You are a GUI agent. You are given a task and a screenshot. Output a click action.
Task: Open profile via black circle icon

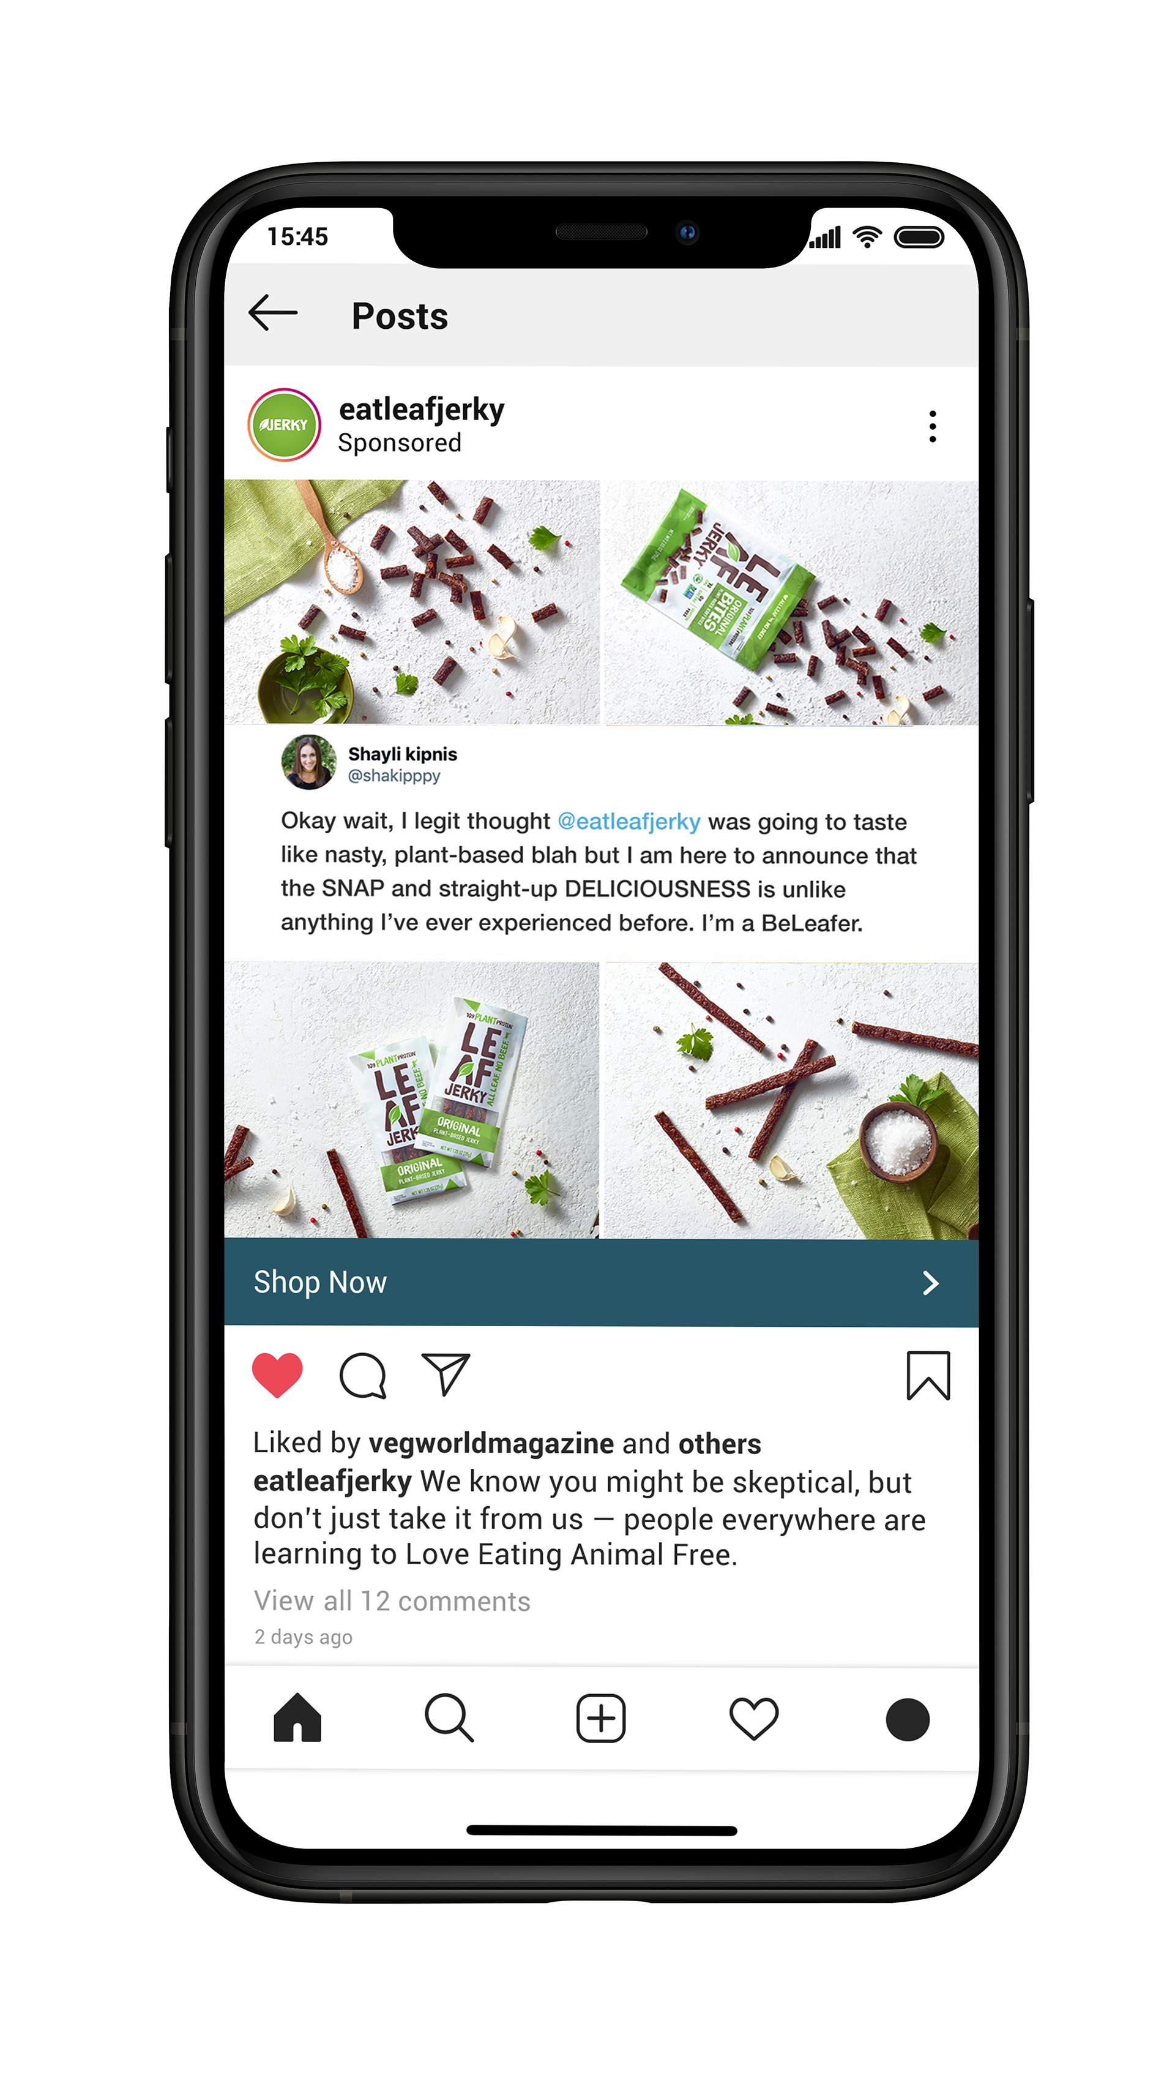pyautogui.click(x=907, y=1719)
